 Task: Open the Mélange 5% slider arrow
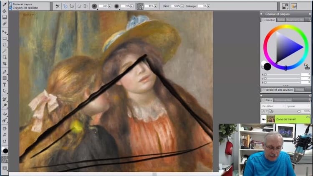[209, 6]
